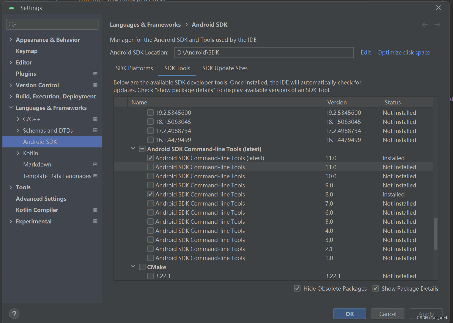453x323 pixels.
Task: Click the project-level icon beside C/C++
Action: [95, 119]
